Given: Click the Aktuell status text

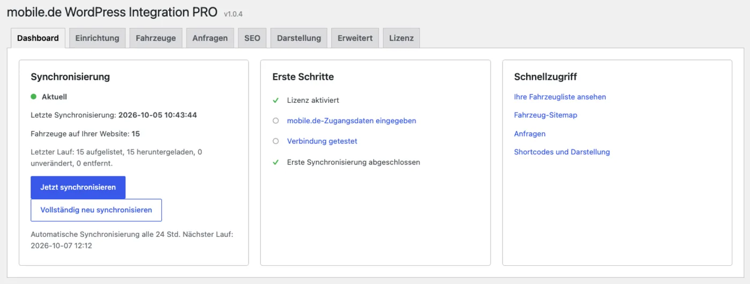Looking at the screenshot, I should click(x=54, y=97).
